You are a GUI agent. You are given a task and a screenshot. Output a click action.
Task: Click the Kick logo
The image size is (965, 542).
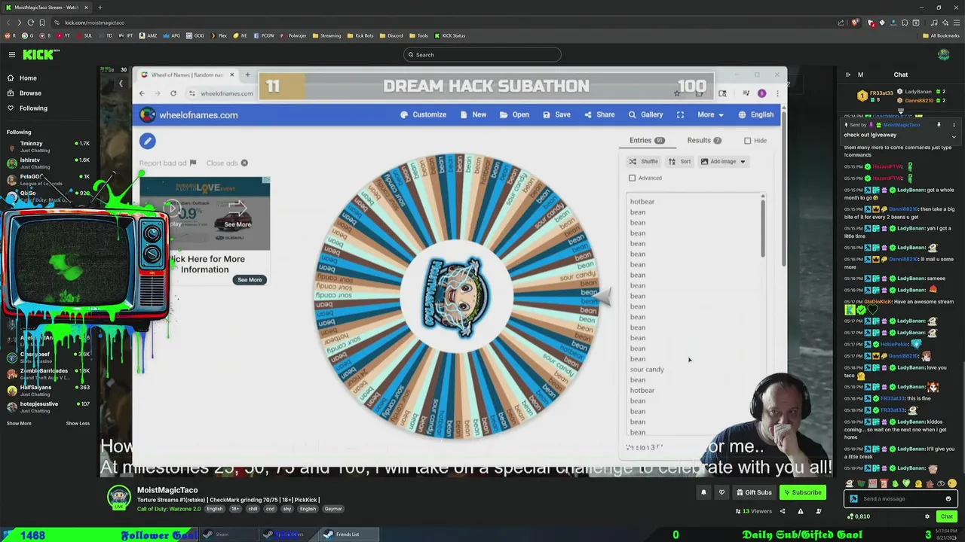click(41, 54)
